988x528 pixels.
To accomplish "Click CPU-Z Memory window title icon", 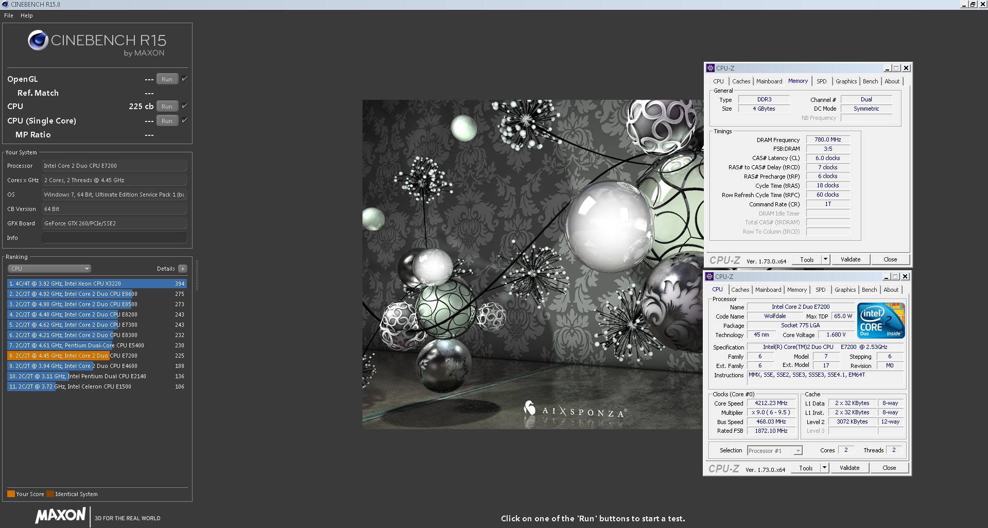I will click(x=710, y=68).
